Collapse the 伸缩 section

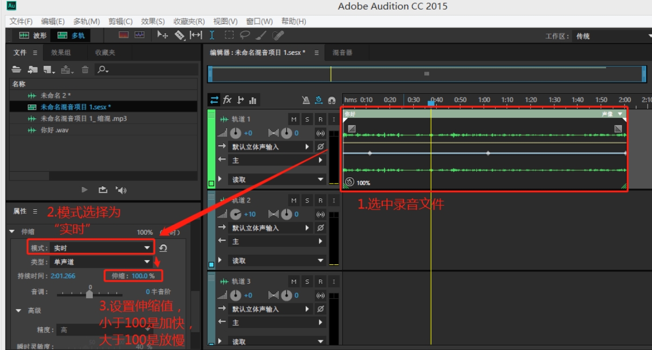pyautogui.click(x=13, y=232)
